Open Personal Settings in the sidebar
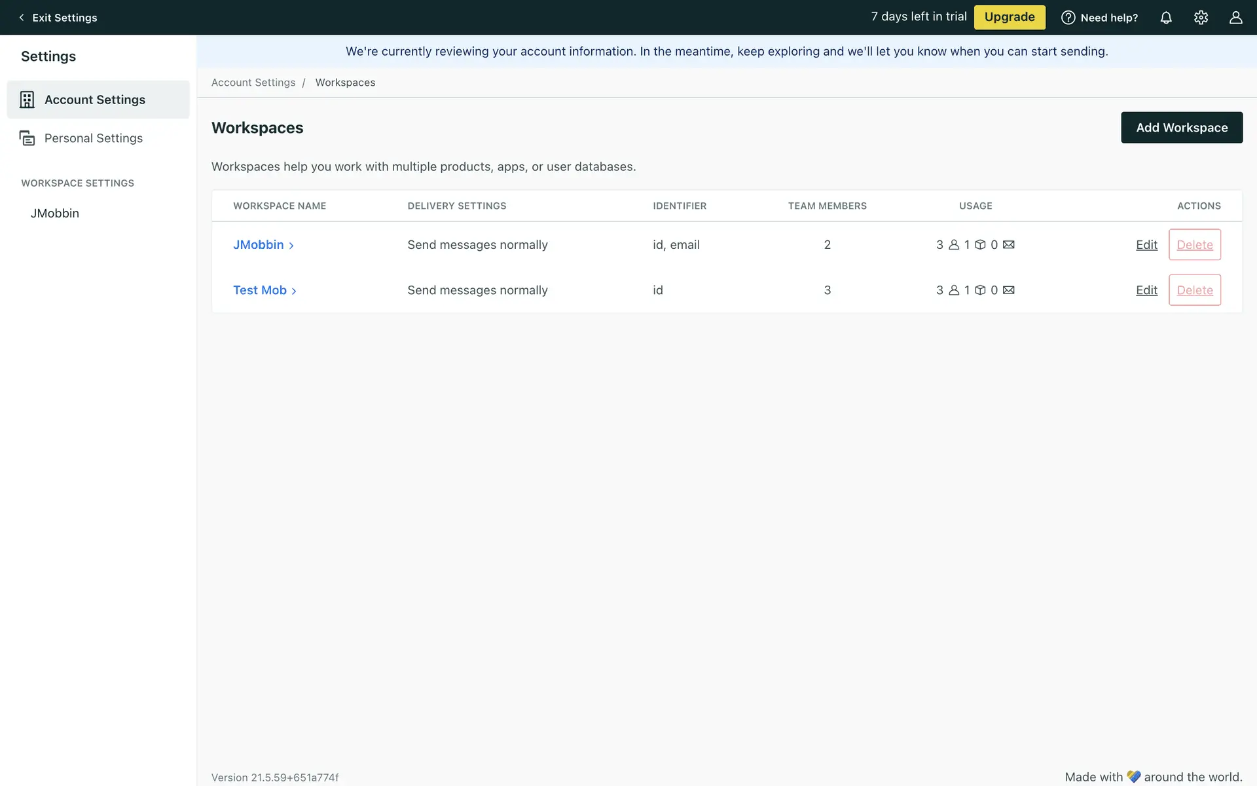This screenshot has height=786, width=1257. point(94,138)
